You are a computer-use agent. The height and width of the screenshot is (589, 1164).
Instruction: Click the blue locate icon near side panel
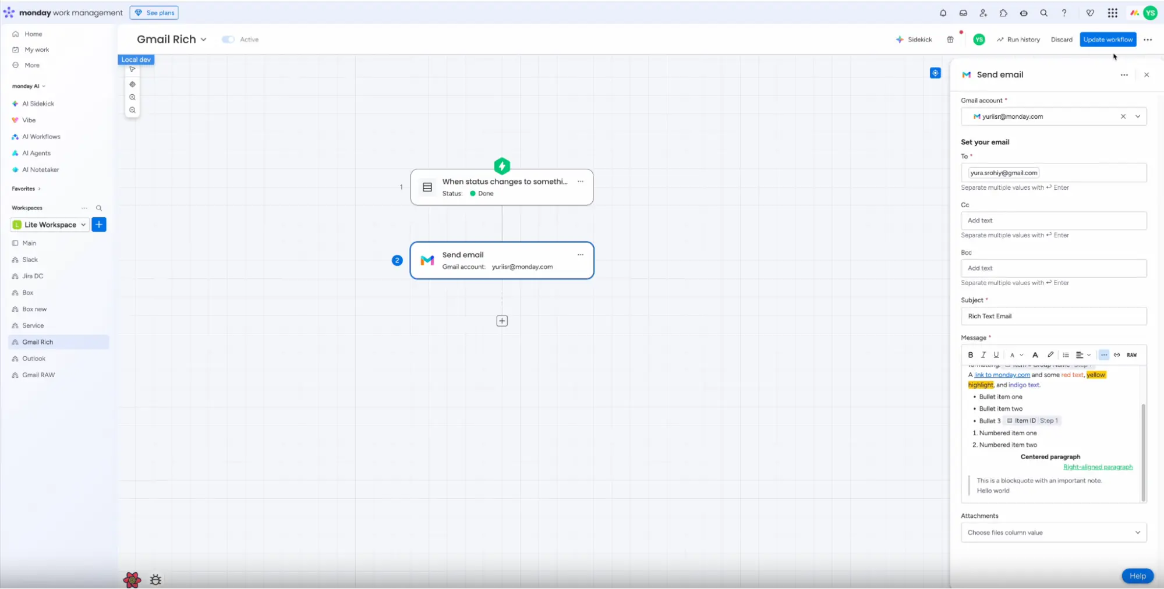pos(935,73)
